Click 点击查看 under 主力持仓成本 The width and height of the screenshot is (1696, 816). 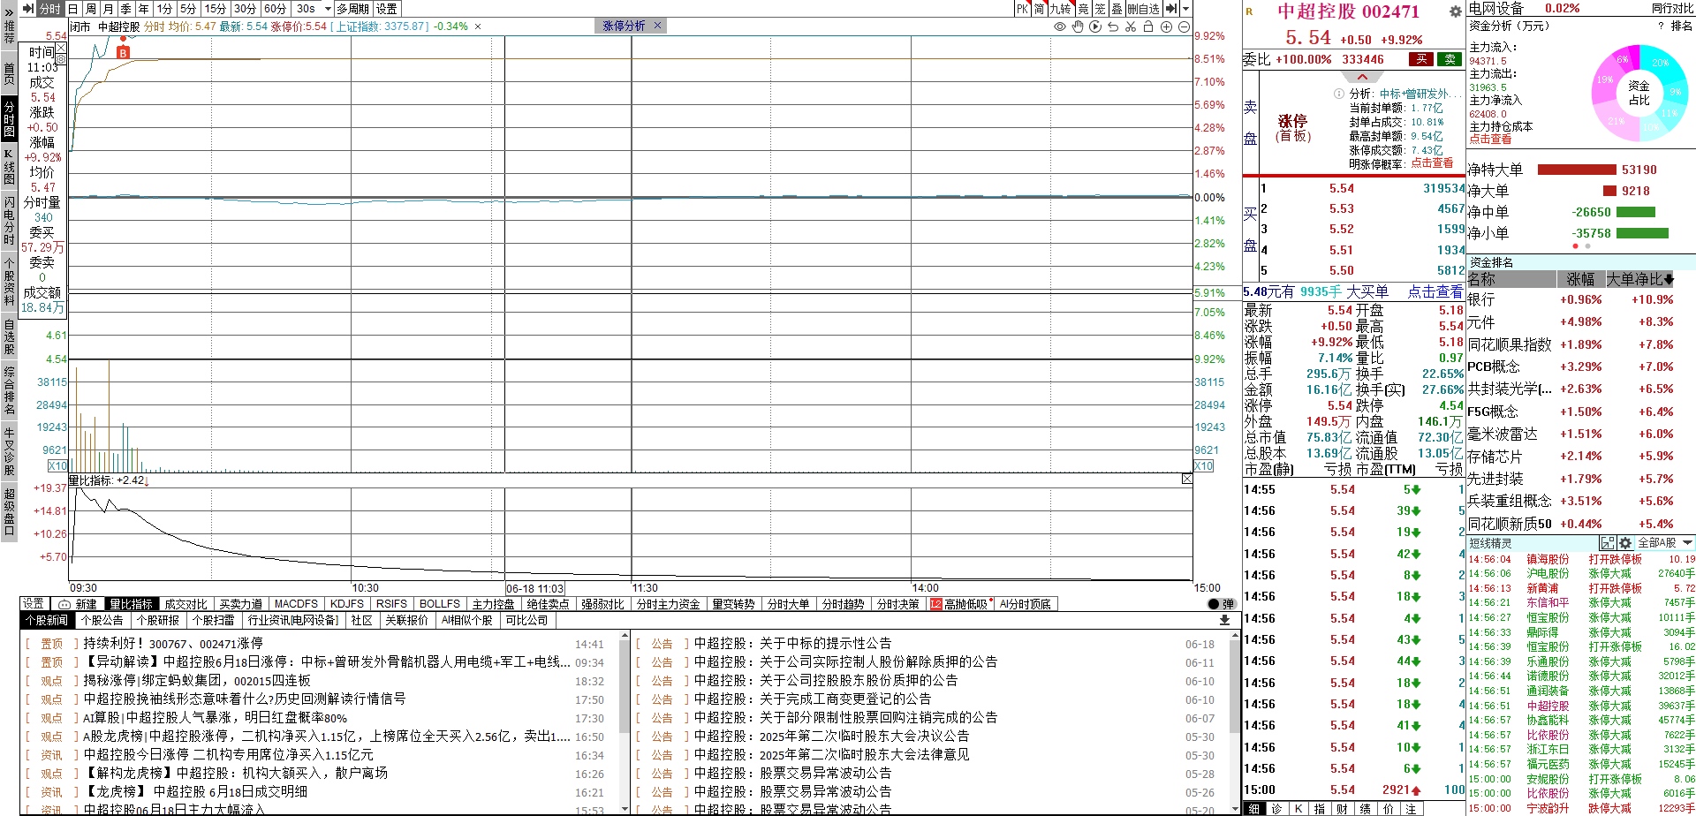[x=1490, y=140]
